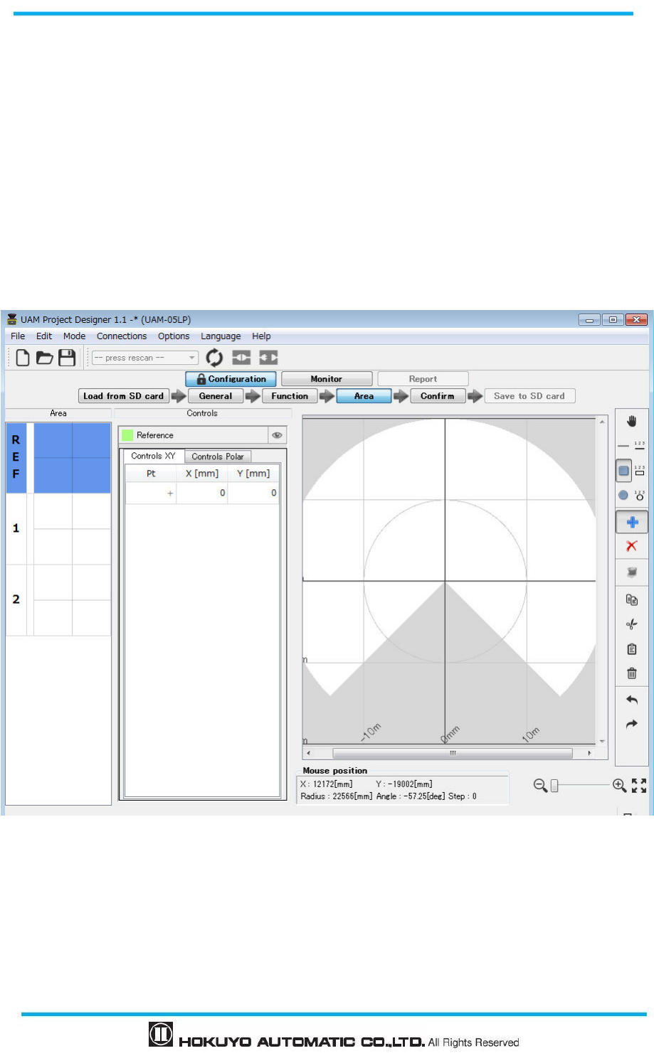Paste area with the clipboard icon
The image size is (654, 1063).
[x=631, y=649]
